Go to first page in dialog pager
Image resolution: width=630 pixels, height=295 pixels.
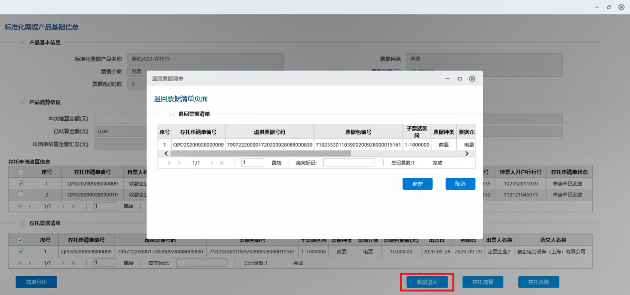click(169, 163)
